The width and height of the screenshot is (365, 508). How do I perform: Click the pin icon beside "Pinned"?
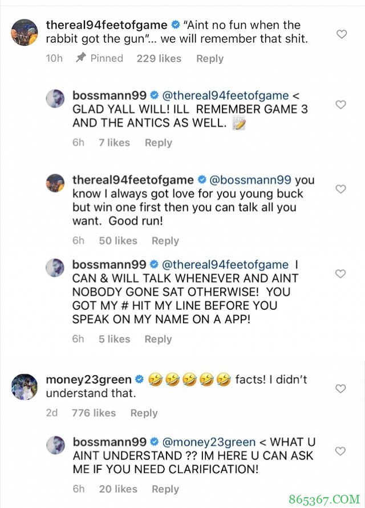(81, 58)
